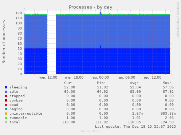Viewport: 181px width, 135px height.
Task: Click the 'stopped' legend label
Action: tap(17, 96)
